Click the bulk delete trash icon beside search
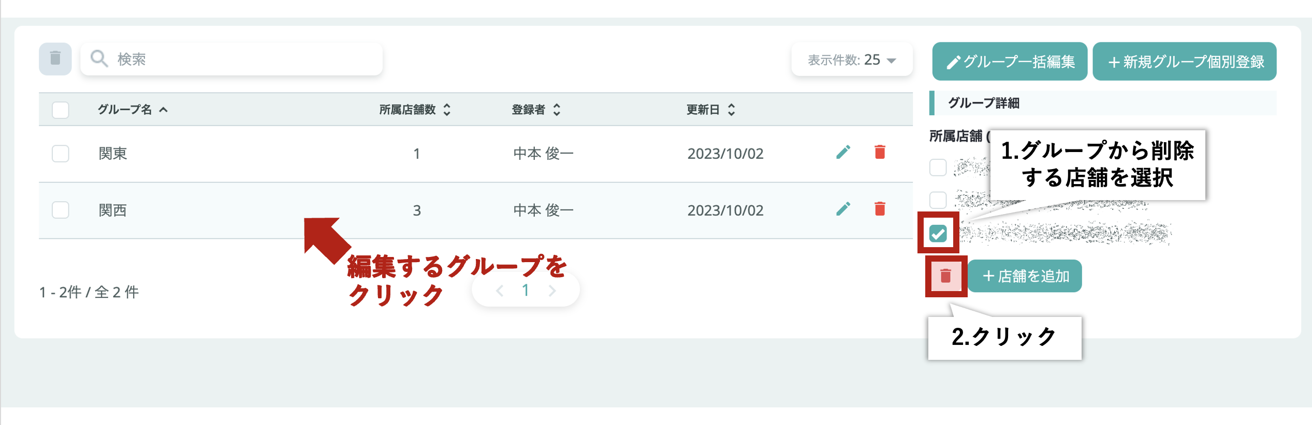This screenshot has width=1312, height=425. tap(55, 59)
